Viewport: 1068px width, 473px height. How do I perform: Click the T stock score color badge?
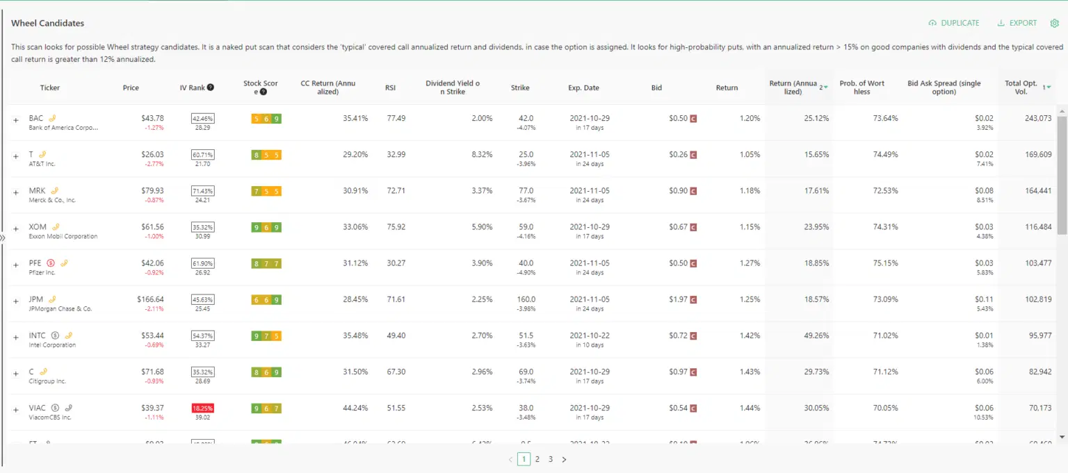[266, 155]
